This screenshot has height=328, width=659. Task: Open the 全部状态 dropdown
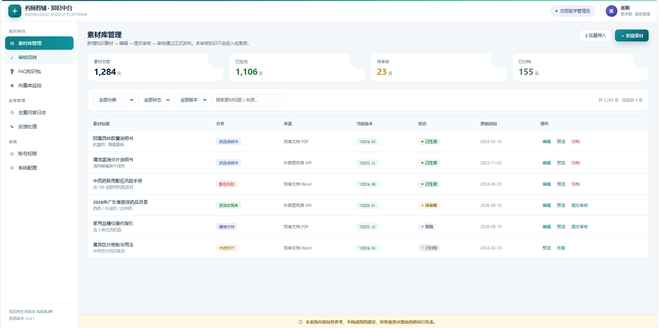point(155,100)
